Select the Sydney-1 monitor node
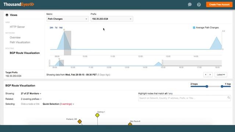Screen dimensions: 235x132 click(97, 115)
